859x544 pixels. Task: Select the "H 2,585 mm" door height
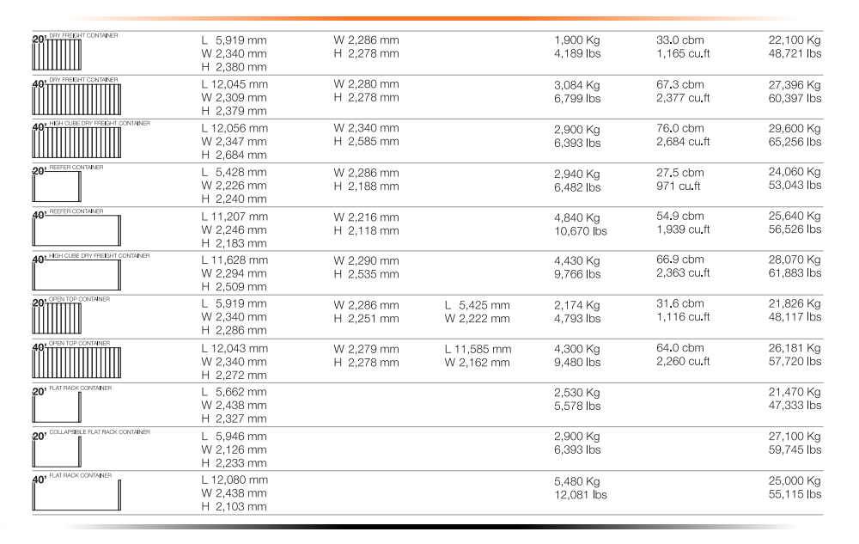(367, 142)
